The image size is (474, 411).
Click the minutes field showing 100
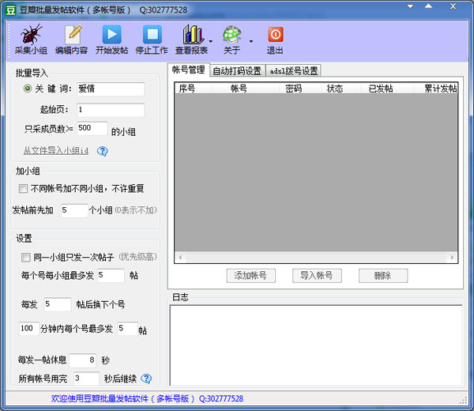(x=29, y=329)
